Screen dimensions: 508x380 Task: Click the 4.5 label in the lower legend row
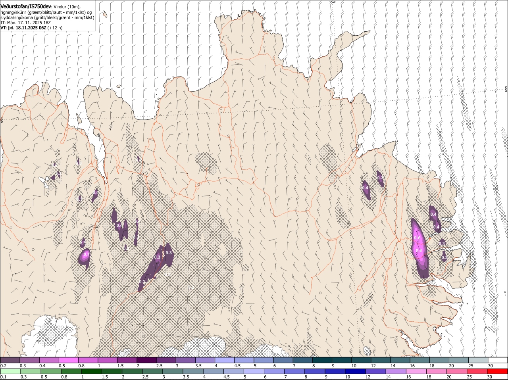226,377
